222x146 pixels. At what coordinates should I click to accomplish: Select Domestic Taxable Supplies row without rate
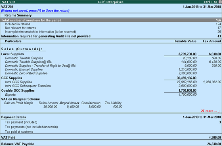pyautogui.click(x=111, y=58)
